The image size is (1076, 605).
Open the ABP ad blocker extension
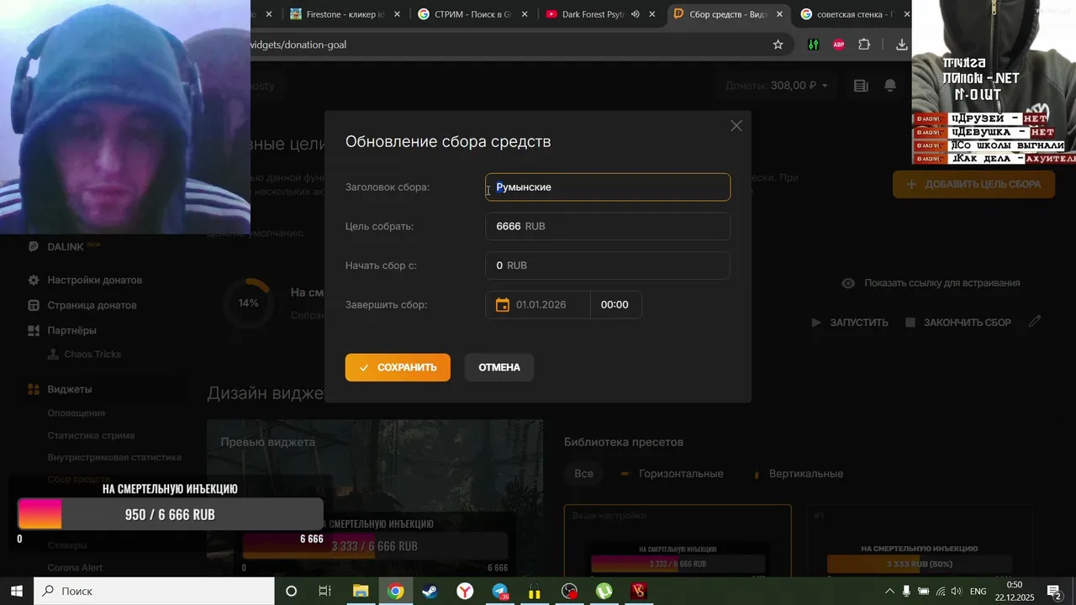(x=838, y=45)
